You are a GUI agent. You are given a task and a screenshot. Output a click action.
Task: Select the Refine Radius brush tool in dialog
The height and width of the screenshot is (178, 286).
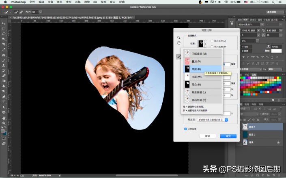[178, 57]
